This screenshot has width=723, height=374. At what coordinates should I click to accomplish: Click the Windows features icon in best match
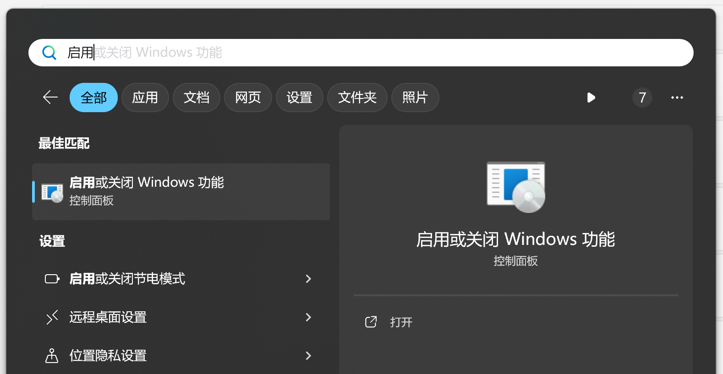click(x=52, y=193)
